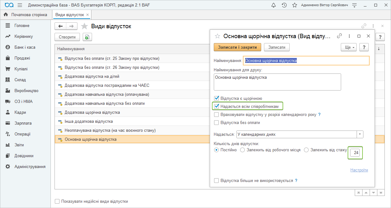Open the Зарплата section in sidebar
391x208 pixels.
coord(23,123)
